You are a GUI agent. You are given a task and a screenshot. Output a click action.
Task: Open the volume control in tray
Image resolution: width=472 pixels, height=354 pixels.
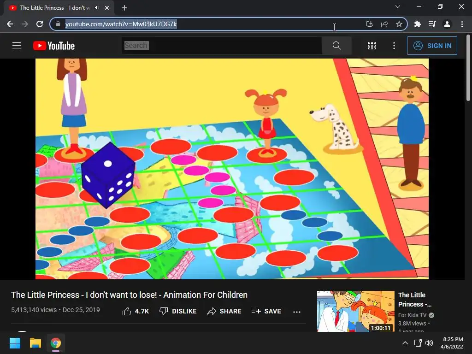pos(429,343)
